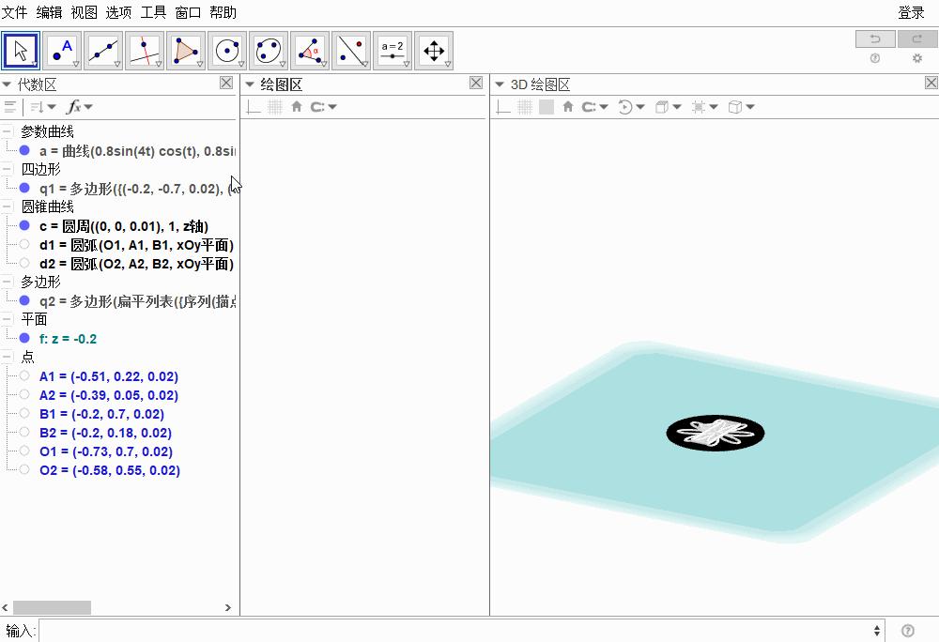The height and width of the screenshot is (642, 939).
Task: Collapse the 点 category in algebra view
Action: tap(8, 357)
